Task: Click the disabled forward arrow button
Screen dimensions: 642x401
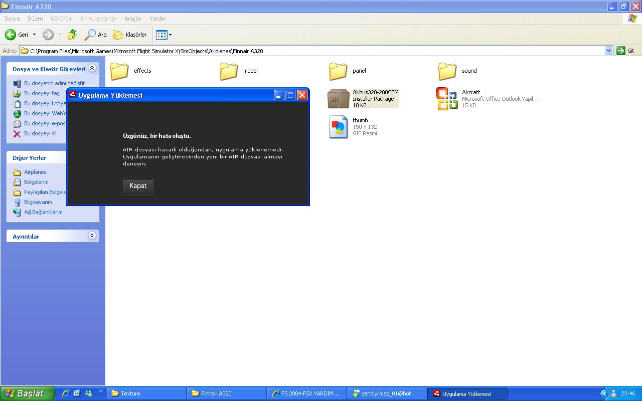Action: [48, 35]
